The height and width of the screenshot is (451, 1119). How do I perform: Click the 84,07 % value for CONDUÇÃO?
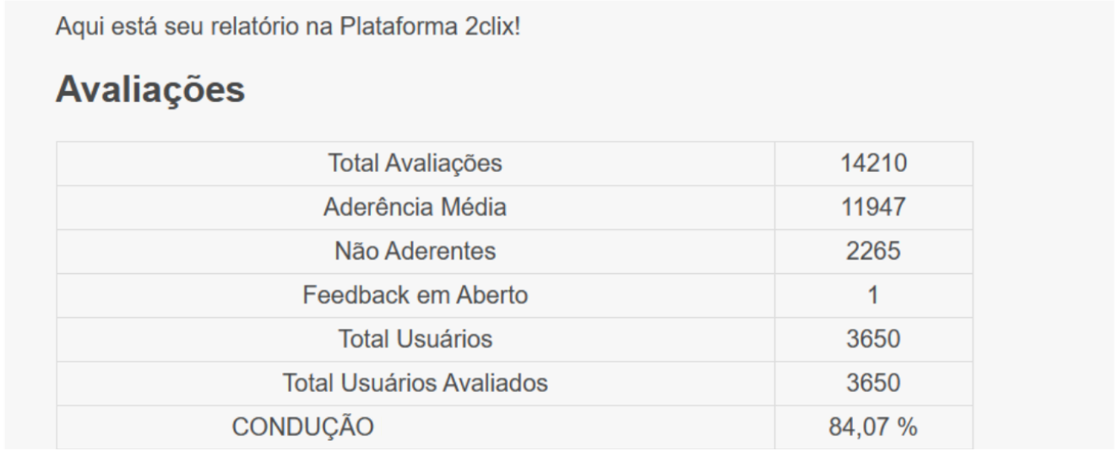[x=874, y=428]
